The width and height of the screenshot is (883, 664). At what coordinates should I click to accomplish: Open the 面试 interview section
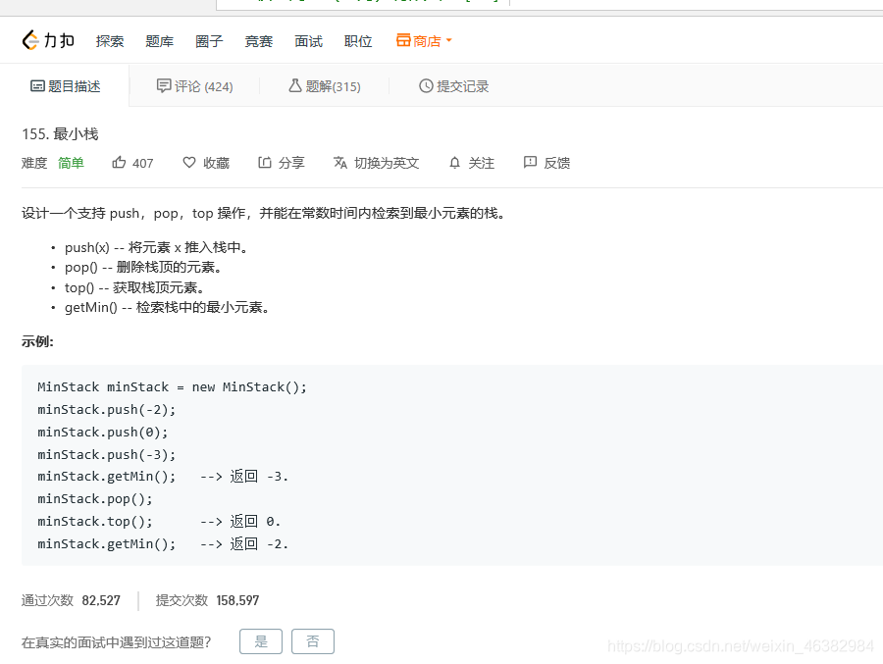308,41
